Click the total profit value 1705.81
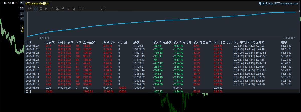The height and width of the screenshot is (112, 301). click(88, 92)
